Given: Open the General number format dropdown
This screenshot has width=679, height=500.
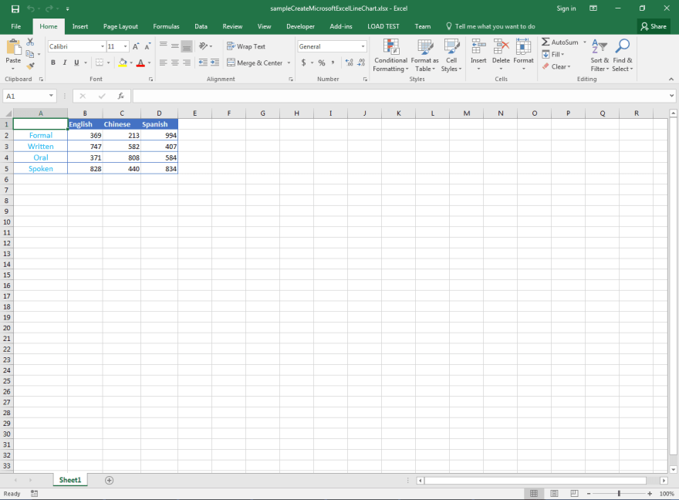Looking at the screenshot, I should pyautogui.click(x=363, y=46).
